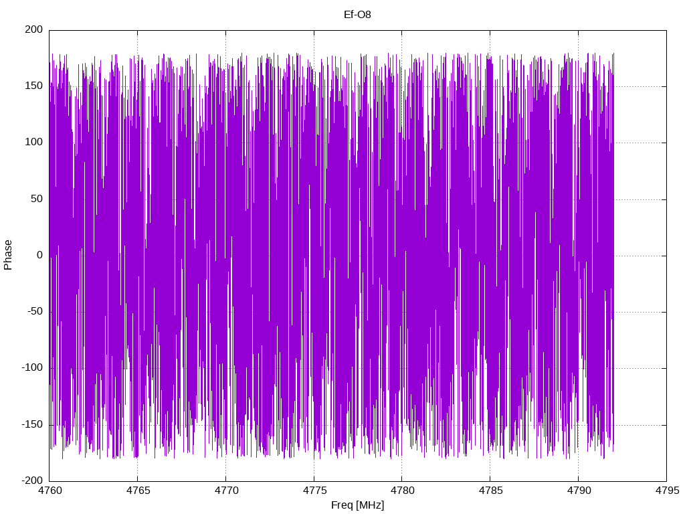Screen dimensions: 685x514
Task: Click y-axis tick label 150
Action: point(34,86)
